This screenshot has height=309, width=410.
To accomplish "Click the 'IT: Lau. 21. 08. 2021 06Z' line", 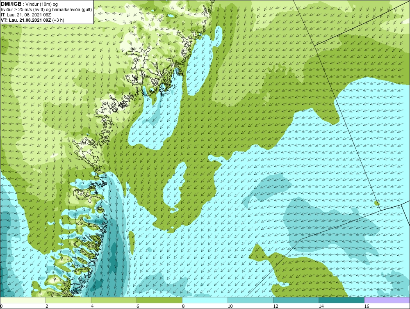I will pyautogui.click(x=26, y=15).
